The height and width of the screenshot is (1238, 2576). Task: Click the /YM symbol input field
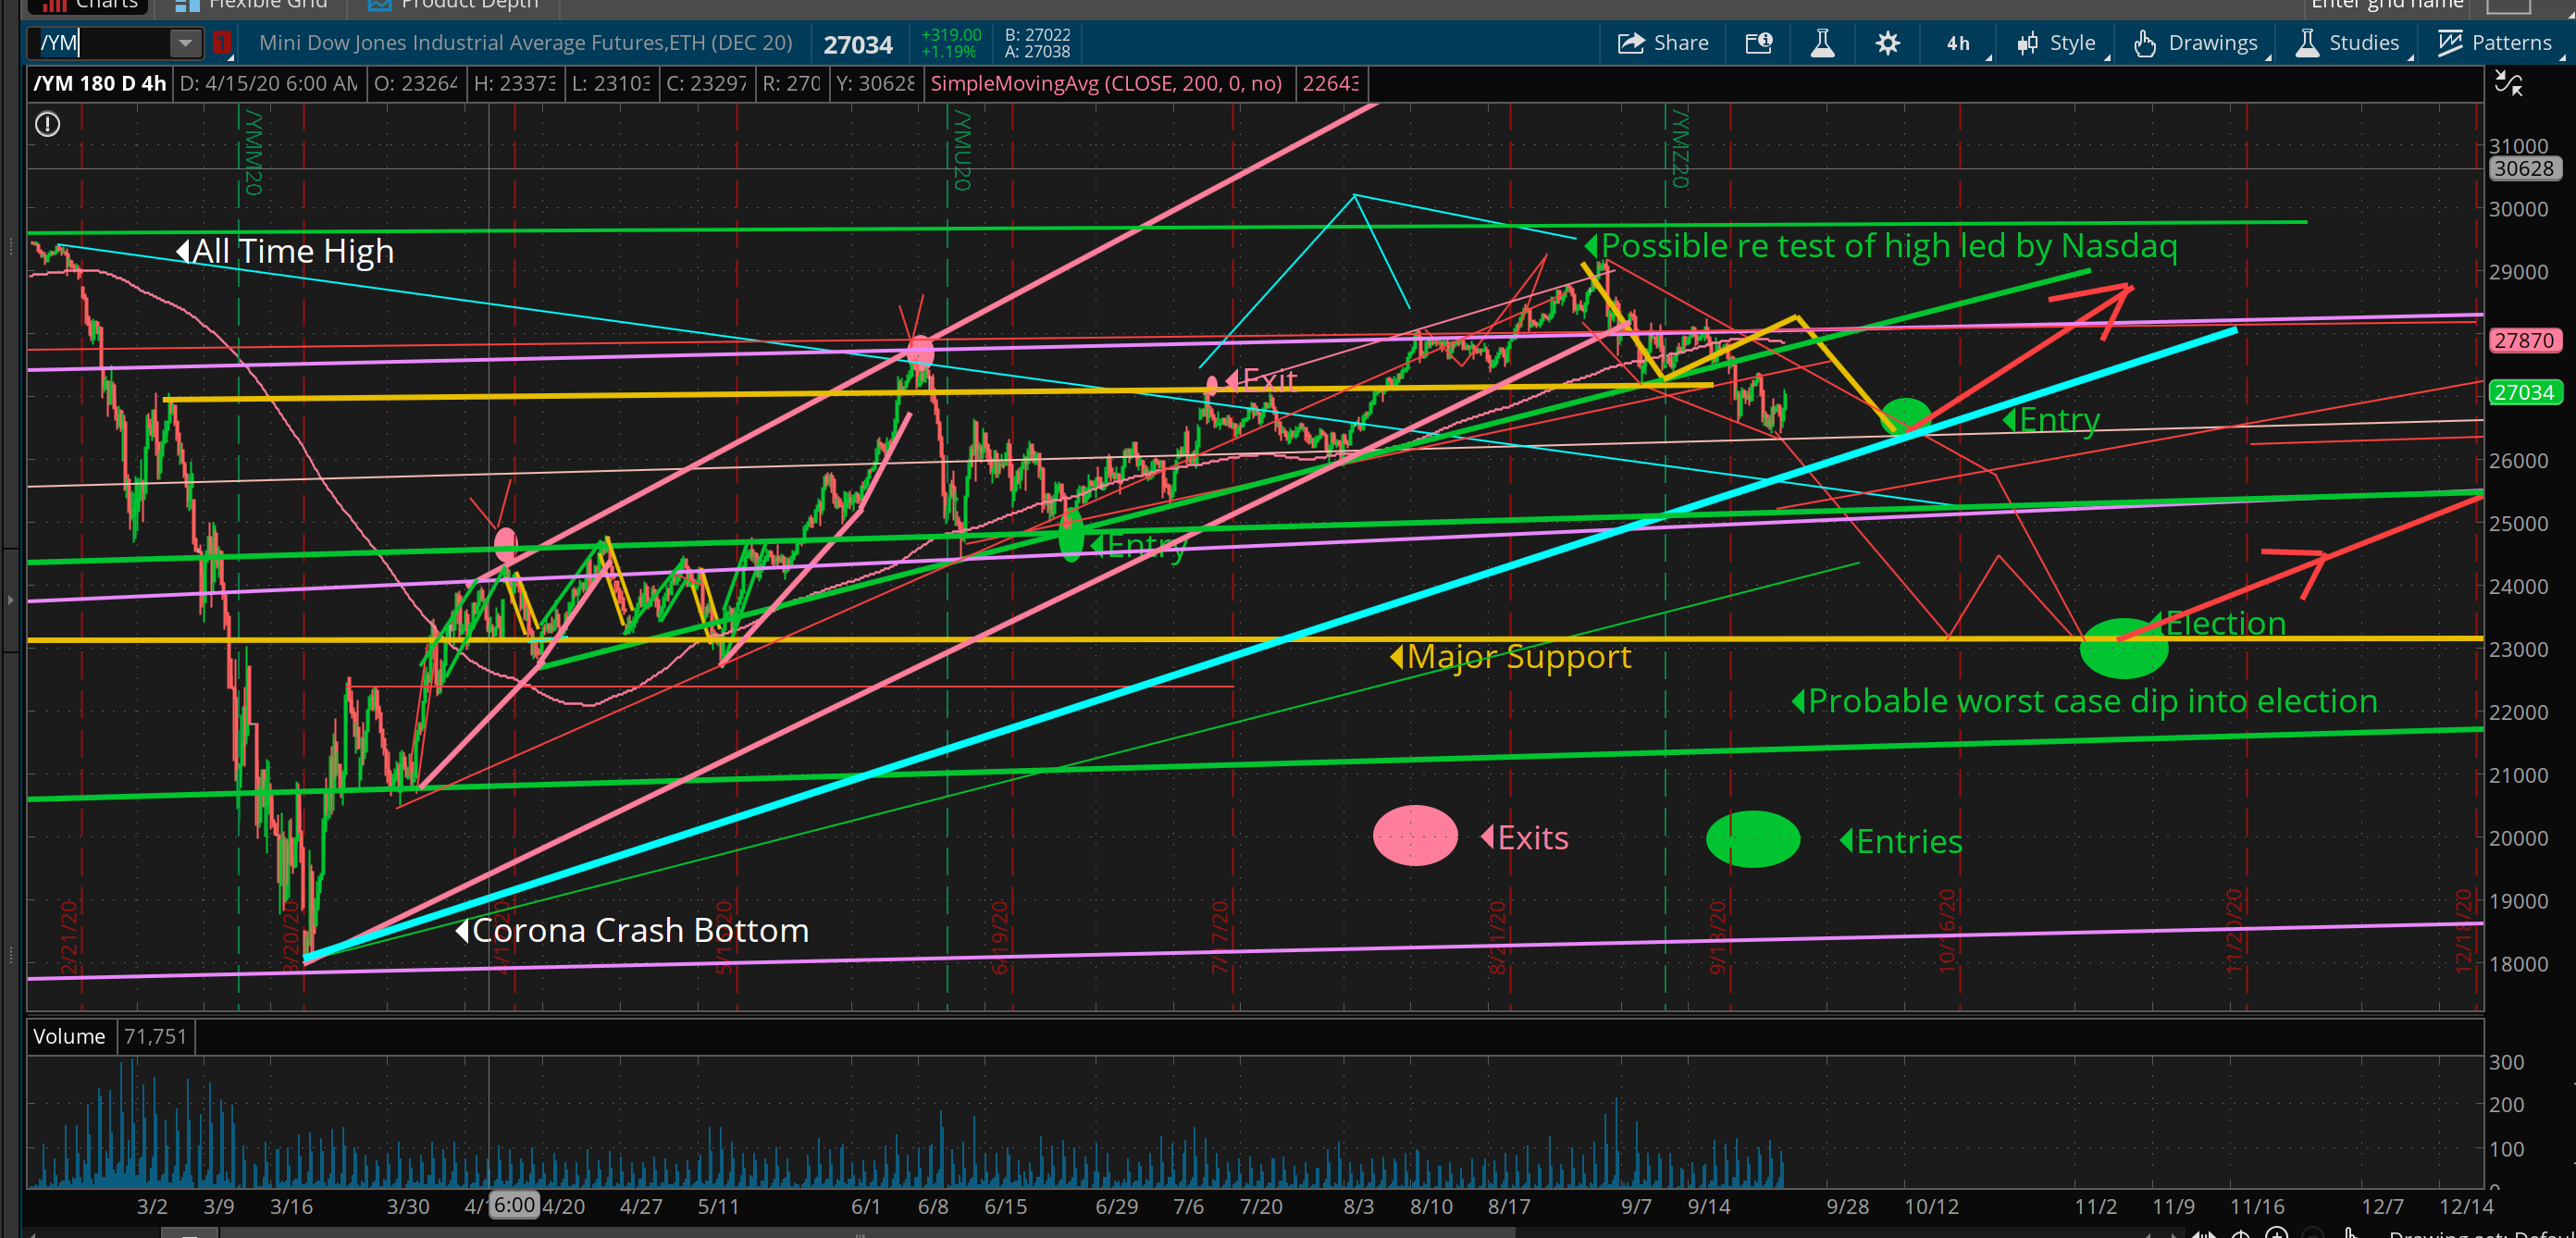100,43
